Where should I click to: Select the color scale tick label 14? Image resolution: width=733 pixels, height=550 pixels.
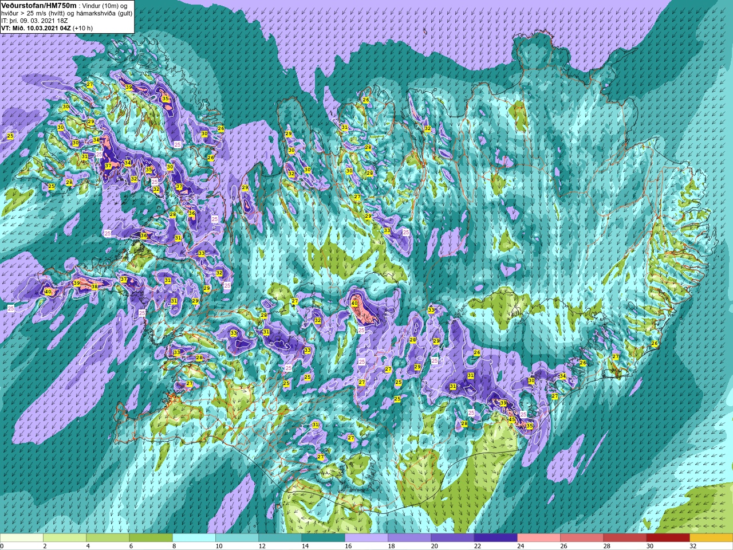[x=305, y=546]
